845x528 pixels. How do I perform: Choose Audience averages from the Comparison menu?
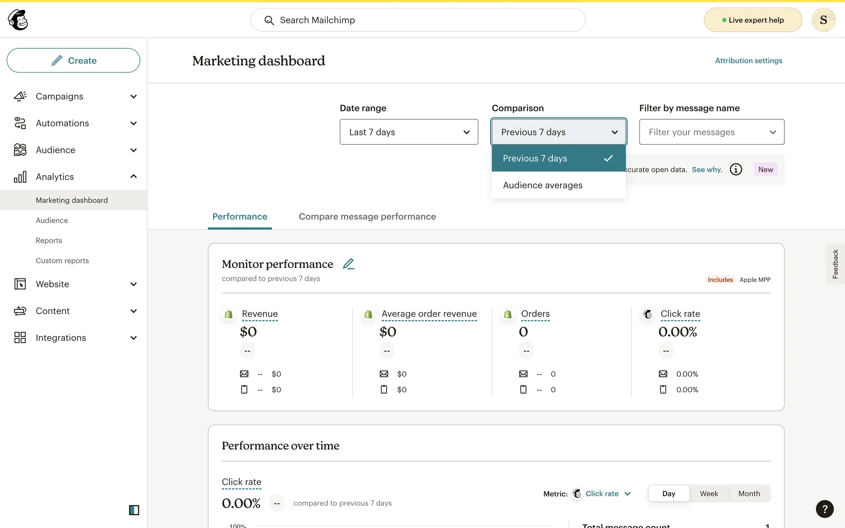tap(542, 185)
